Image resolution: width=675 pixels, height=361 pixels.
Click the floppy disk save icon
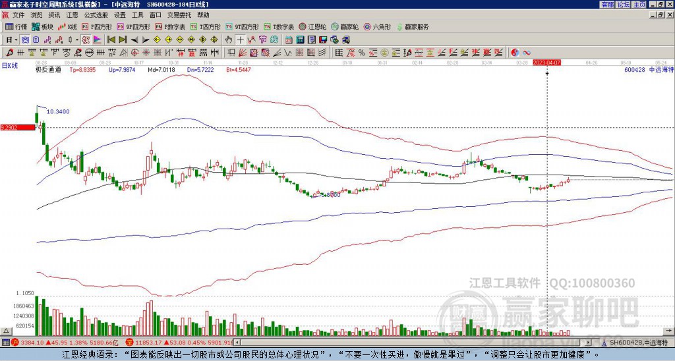click(323, 40)
